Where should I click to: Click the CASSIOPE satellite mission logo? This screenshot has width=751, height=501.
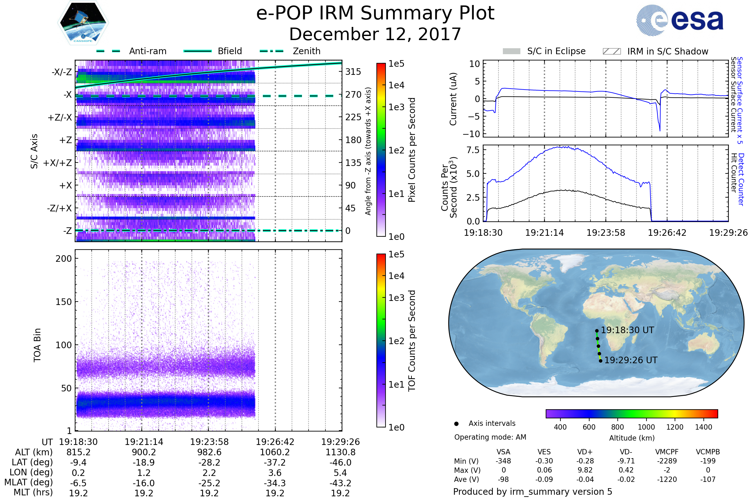[x=83, y=23]
